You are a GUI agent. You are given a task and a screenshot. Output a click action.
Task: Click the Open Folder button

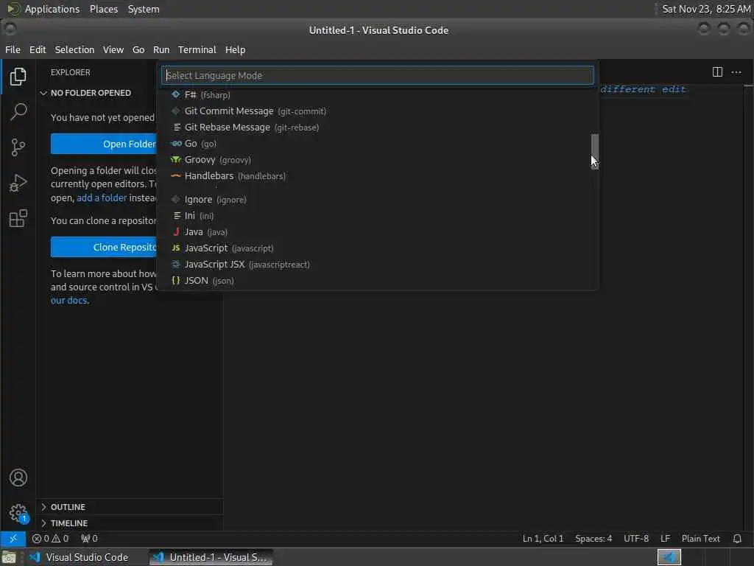[104, 144]
